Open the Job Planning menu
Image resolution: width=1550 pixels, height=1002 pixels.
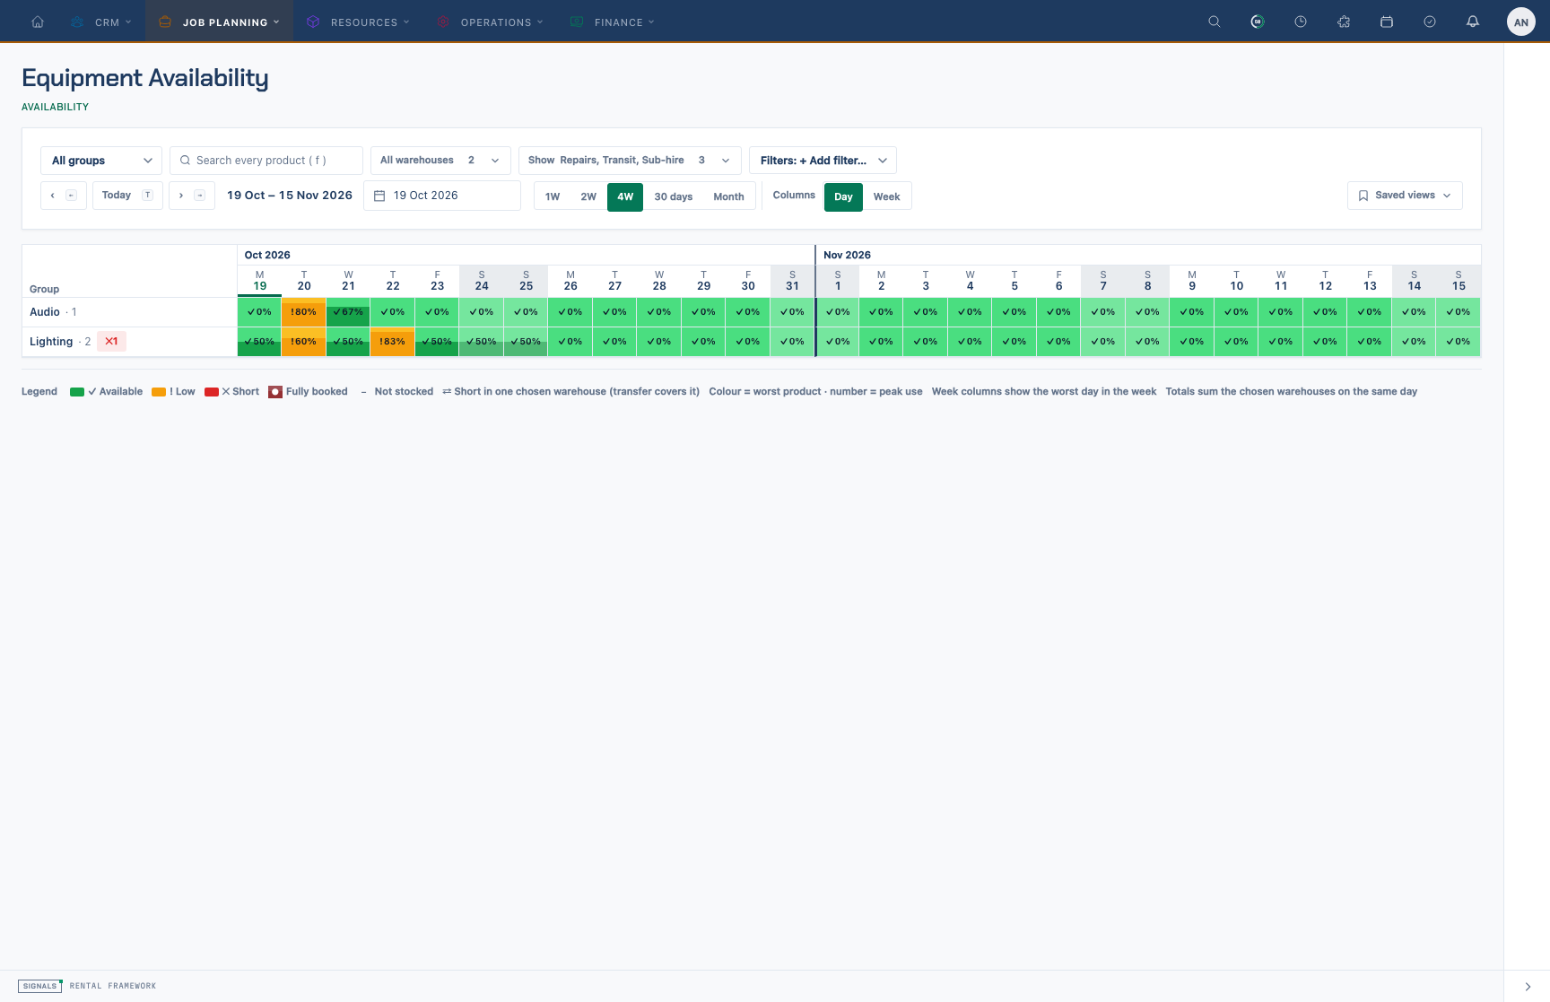[x=219, y=22]
